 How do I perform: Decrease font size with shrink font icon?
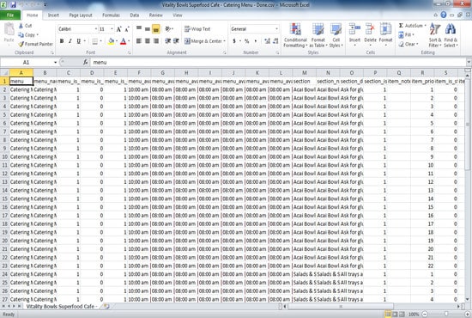[127, 29]
